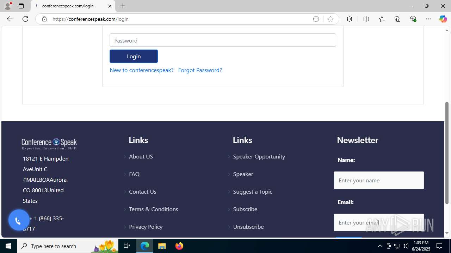This screenshot has width=451, height=253.
Task: Click the Newsletter heading
Action: pos(358,140)
